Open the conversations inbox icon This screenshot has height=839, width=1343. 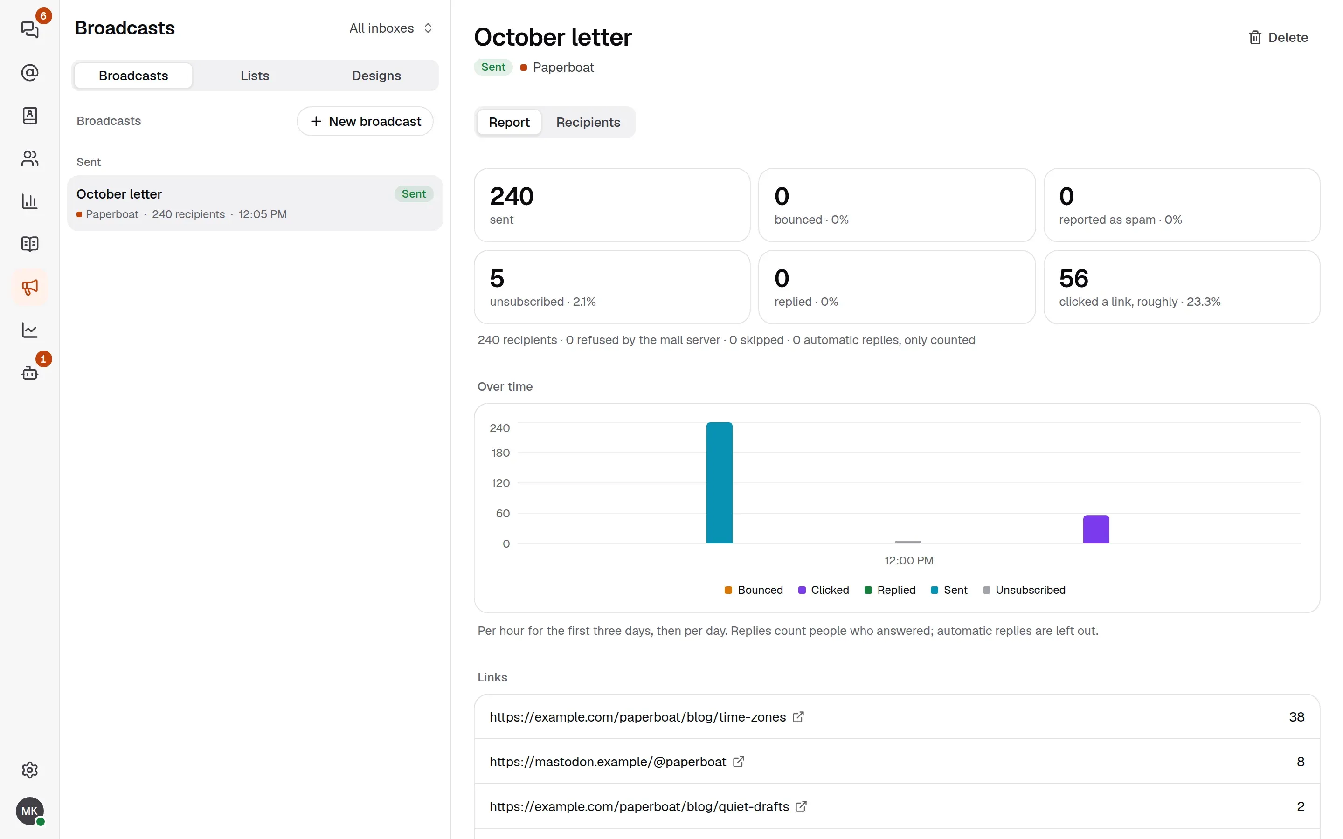(29, 29)
